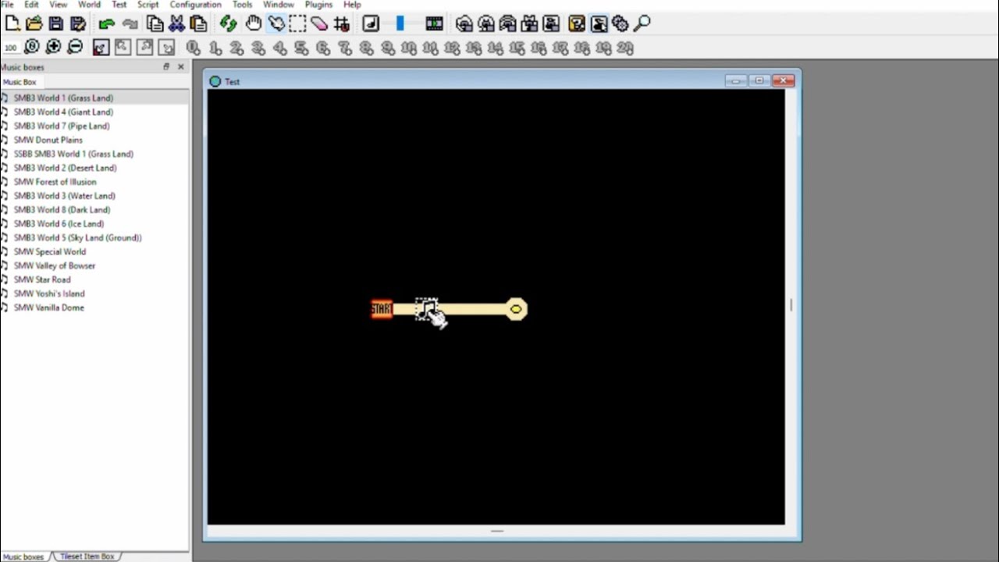The width and height of the screenshot is (999, 562).
Task: Toggle the highlighted music boxes toolbox icon
Action: pyautogui.click(x=599, y=23)
